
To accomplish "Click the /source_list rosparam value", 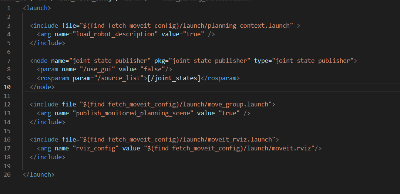I will pyautogui.click(x=124, y=78).
